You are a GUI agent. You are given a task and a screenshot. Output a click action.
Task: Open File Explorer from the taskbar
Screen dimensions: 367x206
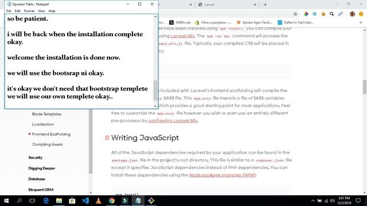59,201
